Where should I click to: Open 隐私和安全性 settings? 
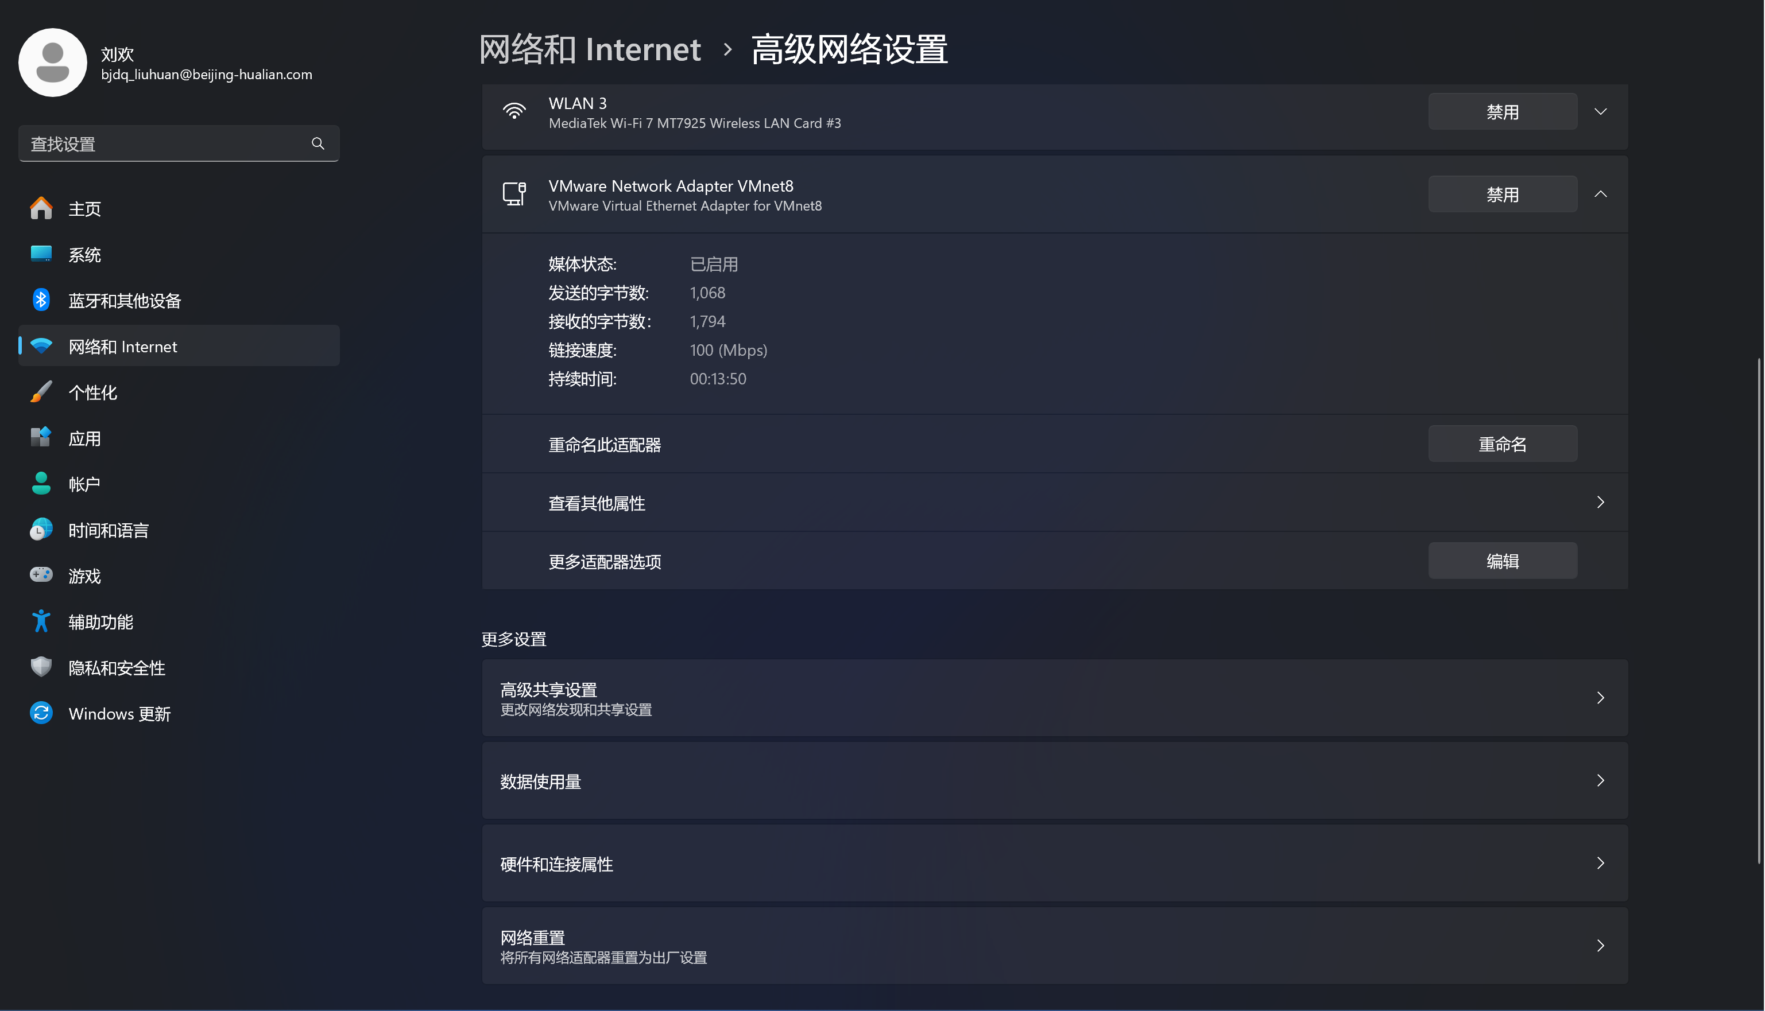click(x=116, y=667)
